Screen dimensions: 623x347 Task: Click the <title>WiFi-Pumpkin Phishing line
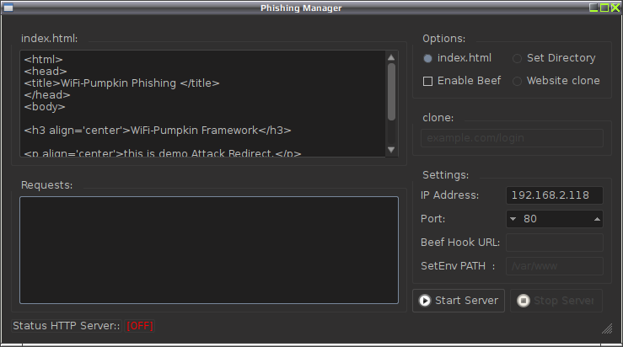pyautogui.click(x=121, y=83)
